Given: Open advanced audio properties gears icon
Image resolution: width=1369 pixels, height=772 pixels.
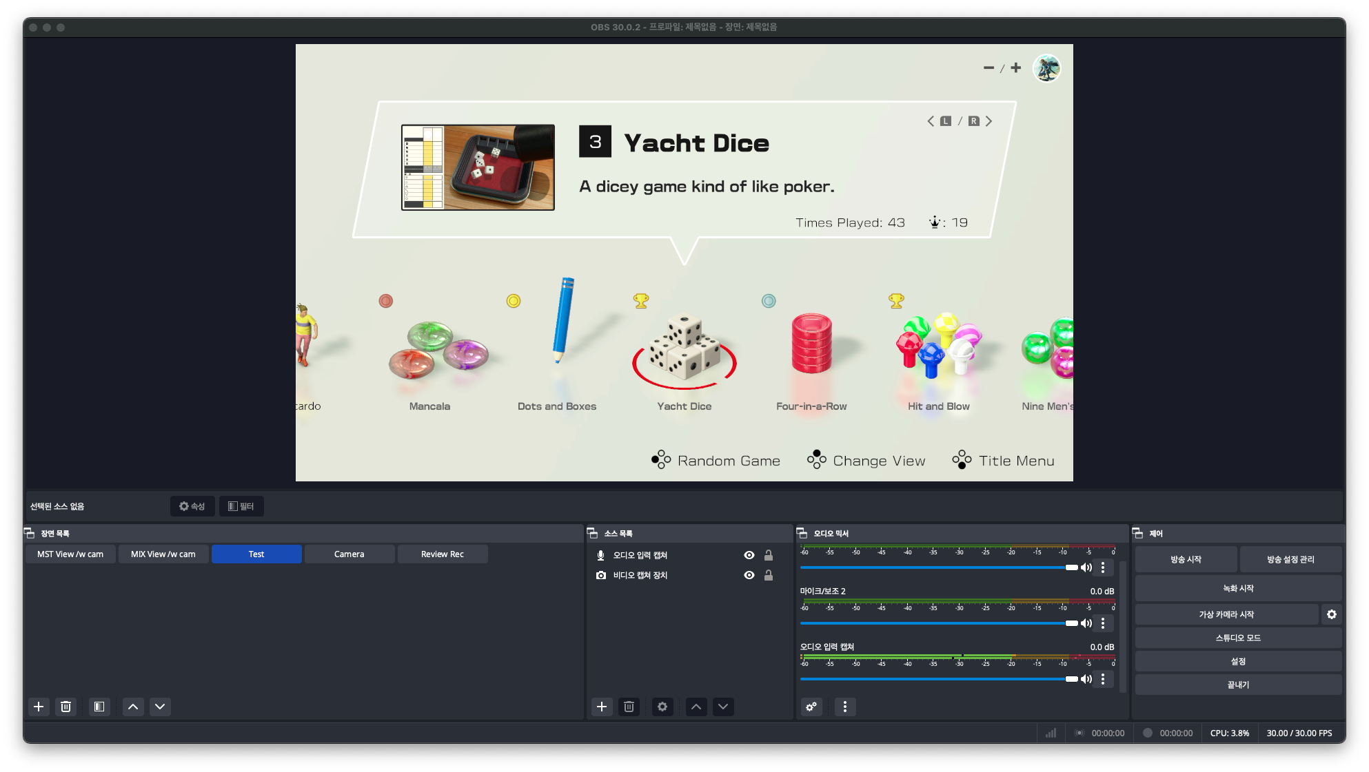Looking at the screenshot, I should (811, 707).
